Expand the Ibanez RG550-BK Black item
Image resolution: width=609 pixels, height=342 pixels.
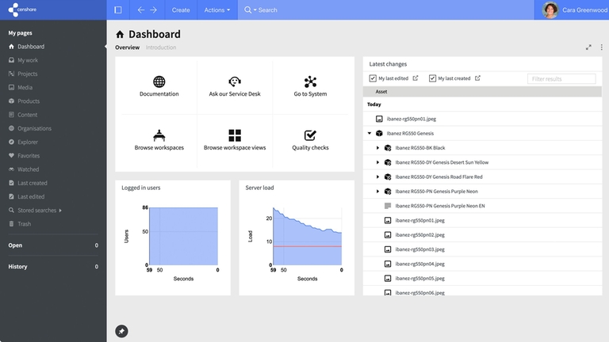377,148
